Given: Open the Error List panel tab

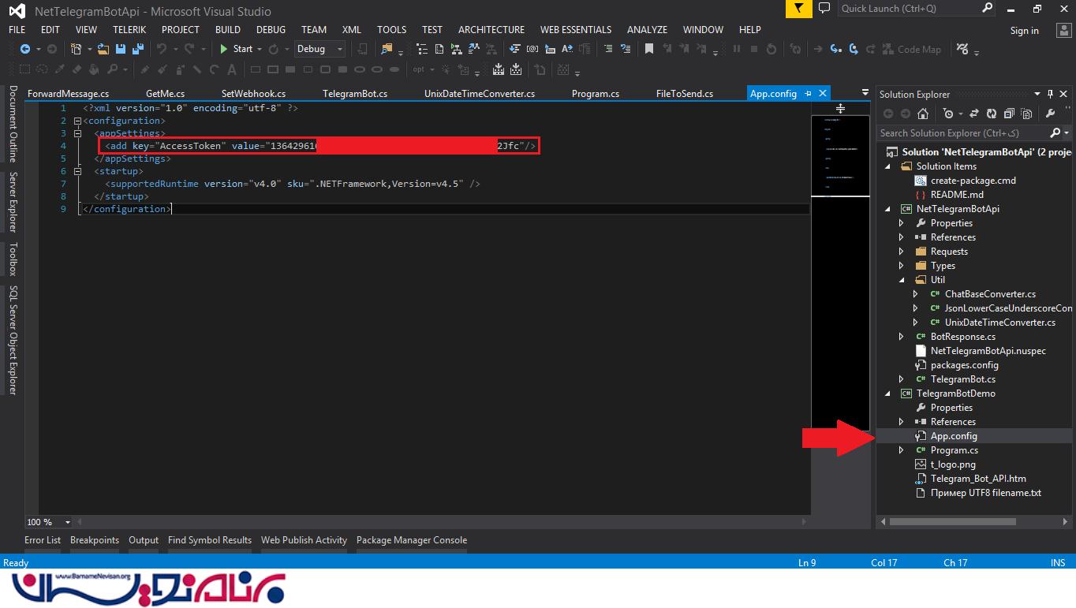Looking at the screenshot, I should click(x=43, y=540).
